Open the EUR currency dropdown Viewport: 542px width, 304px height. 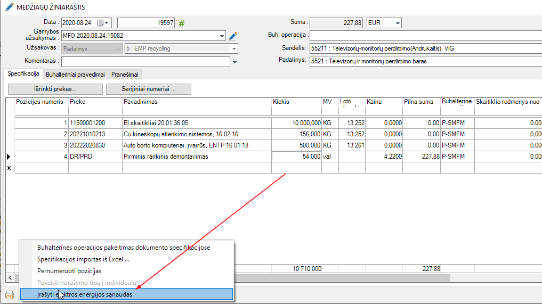[397, 23]
